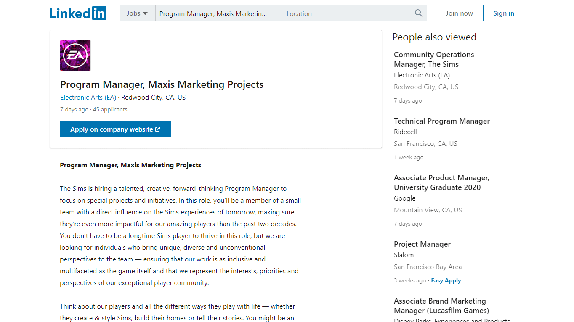
Task: Open Associate Product Manager, University Graduate listing
Action: click(441, 182)
